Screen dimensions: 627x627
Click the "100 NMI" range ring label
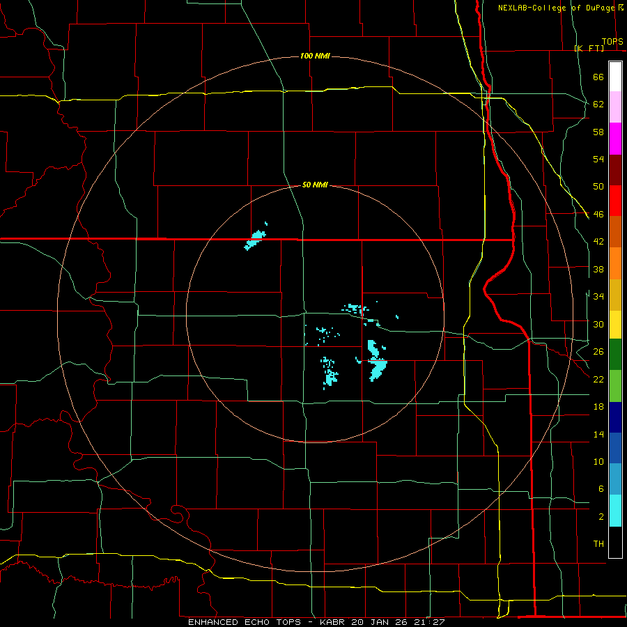click(x=315, y=56)
